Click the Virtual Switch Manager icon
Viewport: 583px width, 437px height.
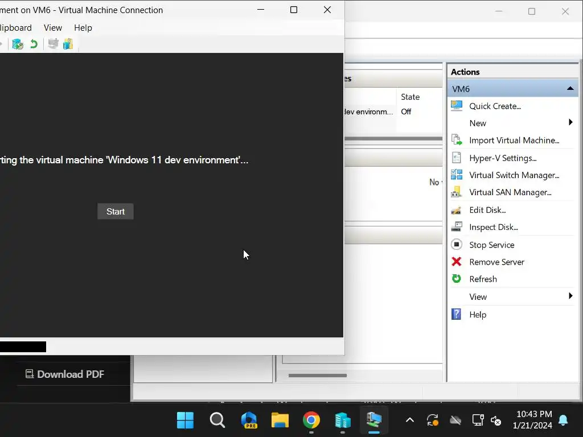457,175
